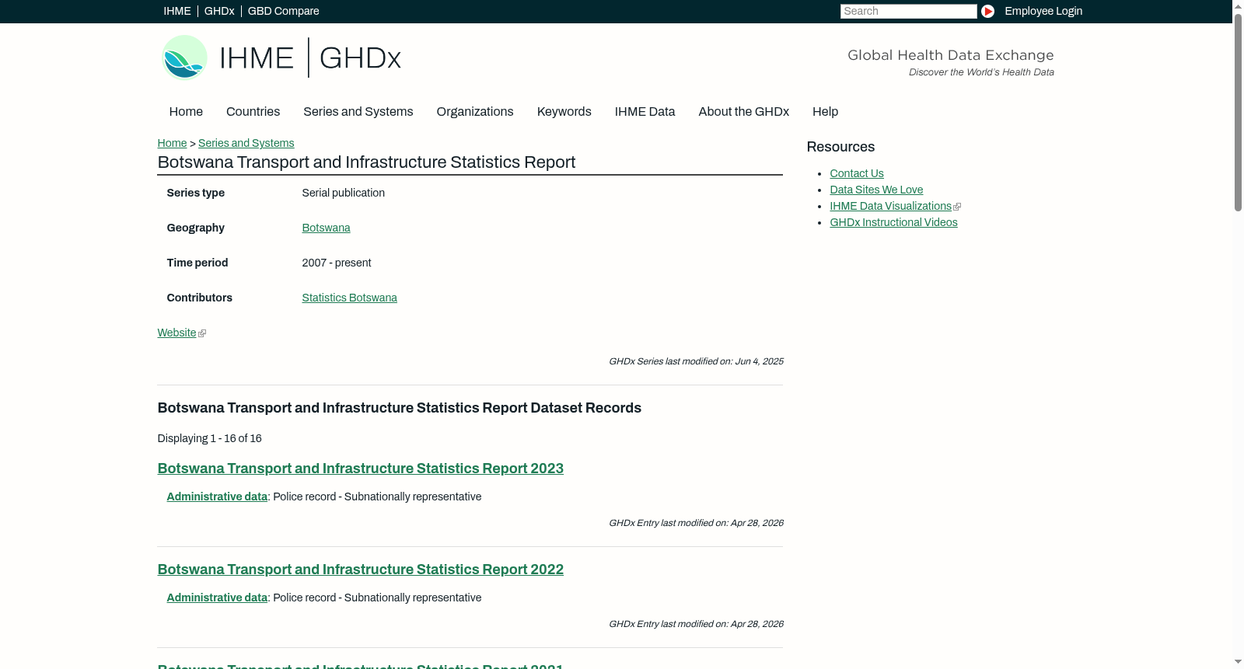Open the Help menu
This screenshot has height=669, width=1244.
(x=825, y=112)
